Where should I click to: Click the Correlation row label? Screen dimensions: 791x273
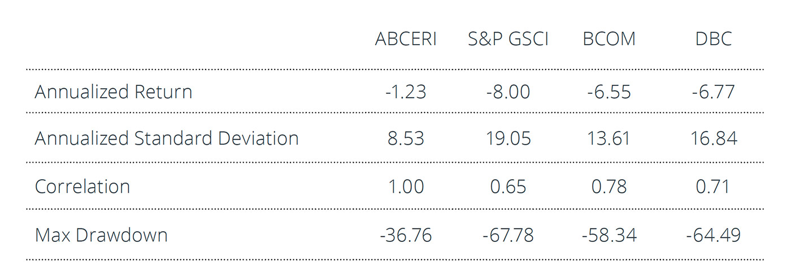click(82, 187)
